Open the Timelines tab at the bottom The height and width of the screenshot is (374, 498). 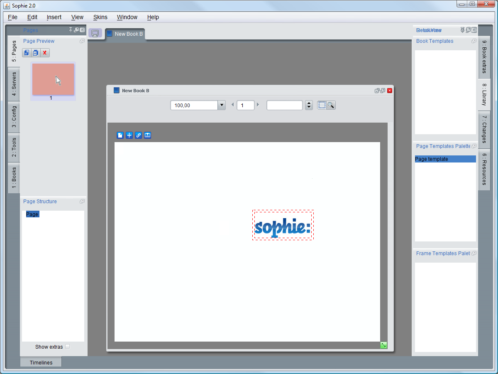(x=41, y=362)
